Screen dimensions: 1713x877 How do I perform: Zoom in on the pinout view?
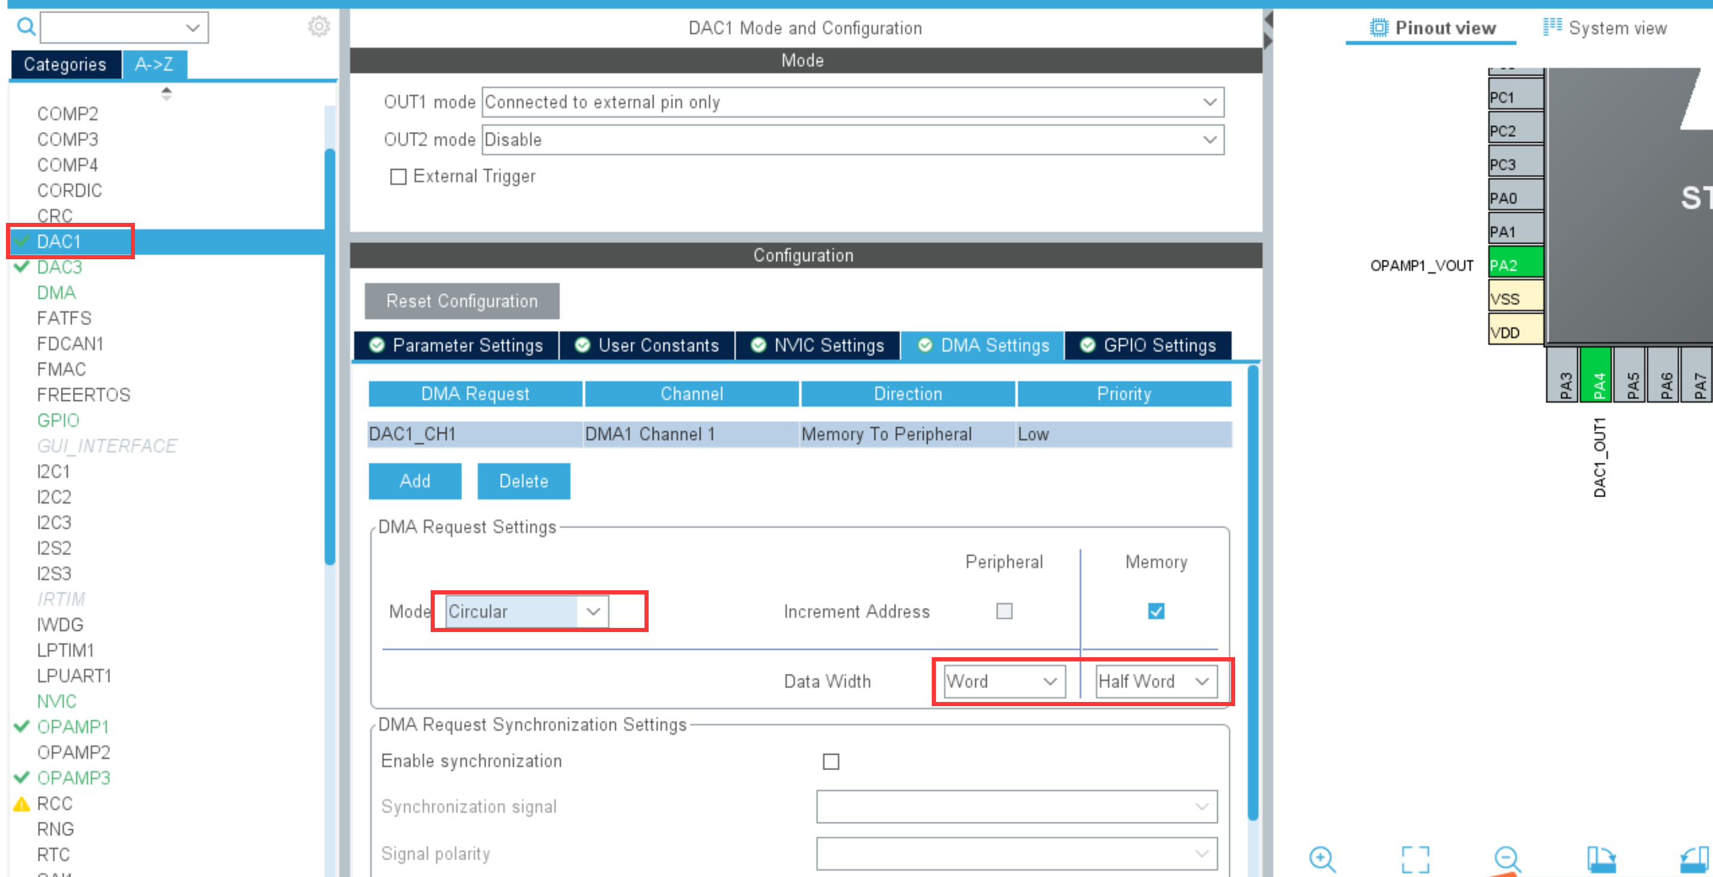[x=1321, y=858]
